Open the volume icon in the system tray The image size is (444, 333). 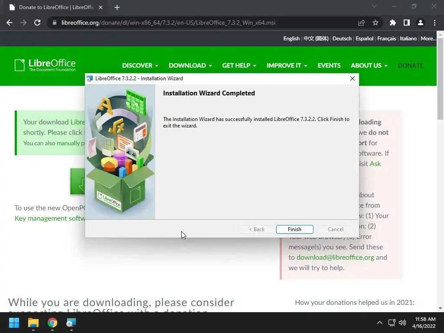click(x=402, y=323)
